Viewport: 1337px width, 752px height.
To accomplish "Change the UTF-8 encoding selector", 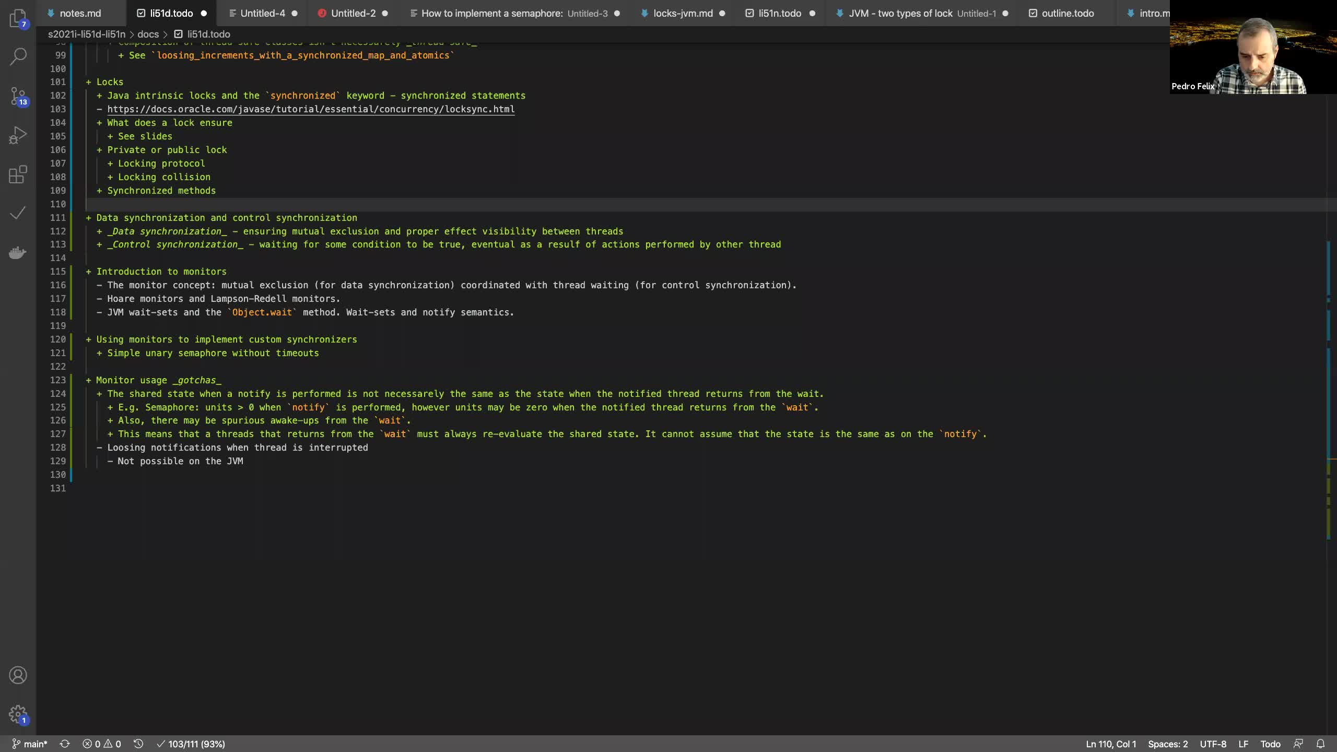I will (x=1213, y=744).
